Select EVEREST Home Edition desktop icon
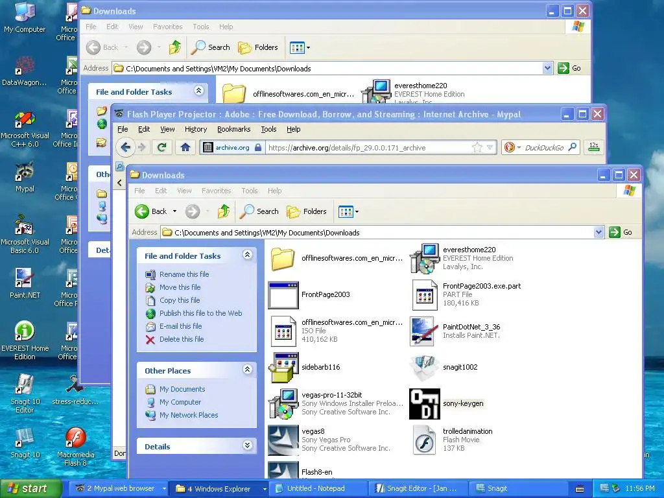 25,340
